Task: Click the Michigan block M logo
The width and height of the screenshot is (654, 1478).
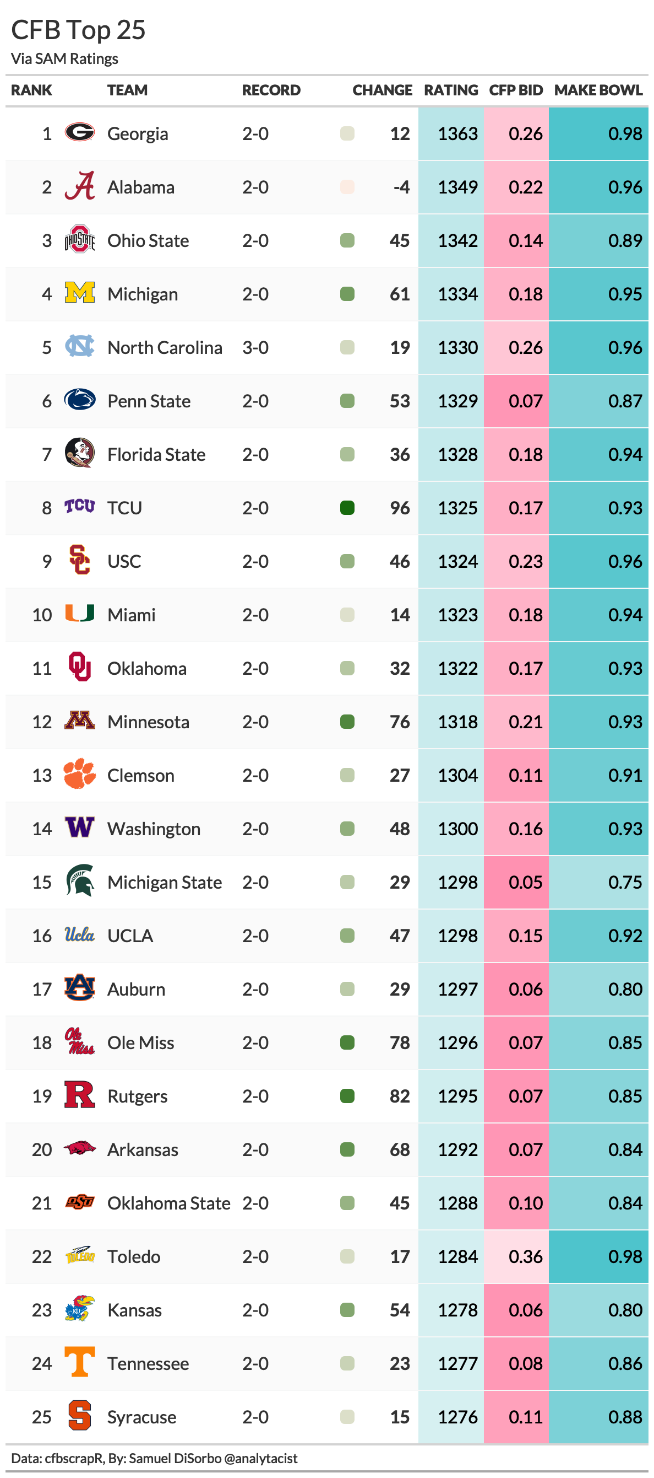Action: (79, 293)
